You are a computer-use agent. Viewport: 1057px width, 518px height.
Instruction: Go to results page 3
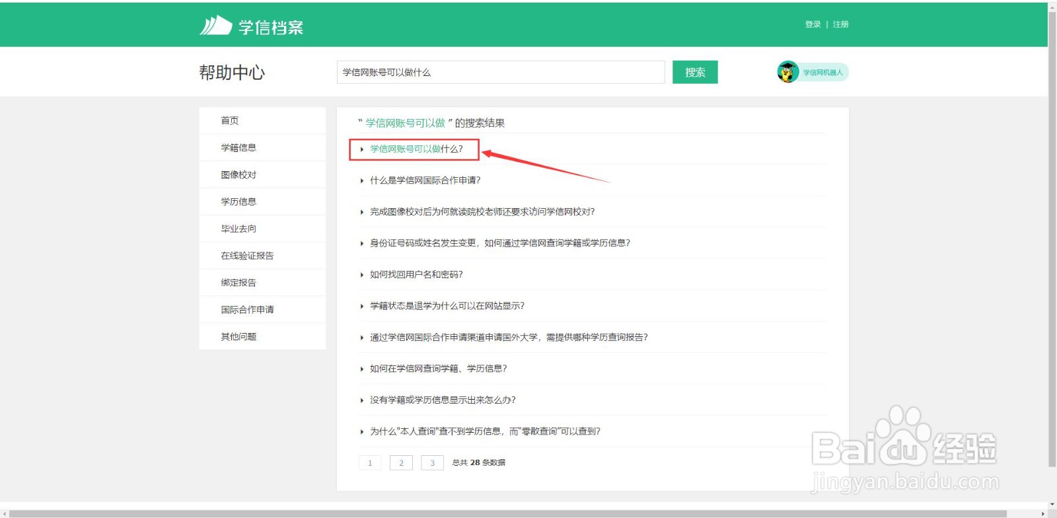432,462
